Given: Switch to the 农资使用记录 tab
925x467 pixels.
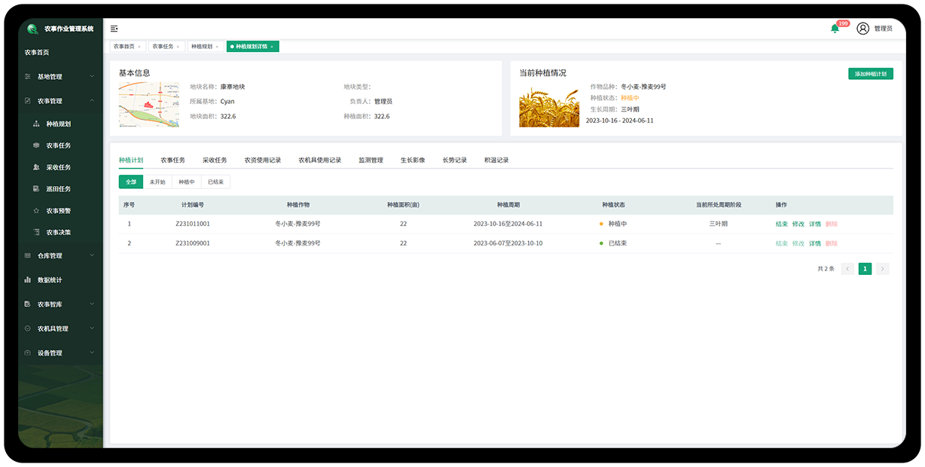Looking at the screenshot, I should (x=262, y=160).
